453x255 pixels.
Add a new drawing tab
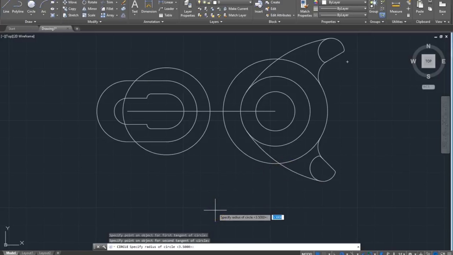pos(78,29)
